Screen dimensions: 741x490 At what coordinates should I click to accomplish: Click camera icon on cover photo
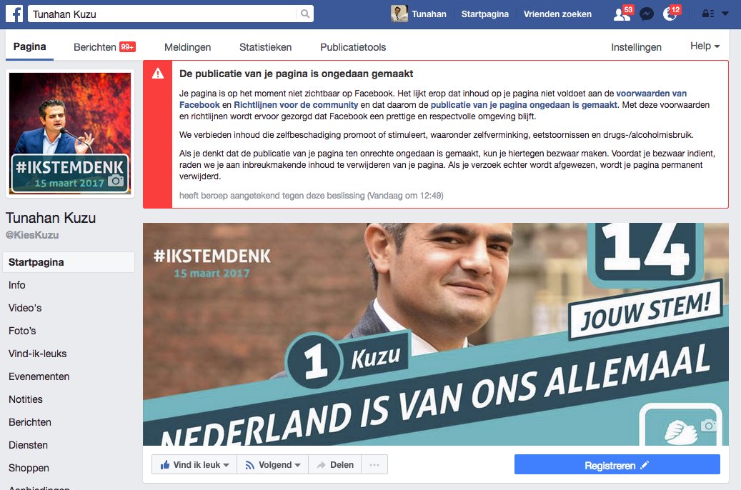pos(708,425)
